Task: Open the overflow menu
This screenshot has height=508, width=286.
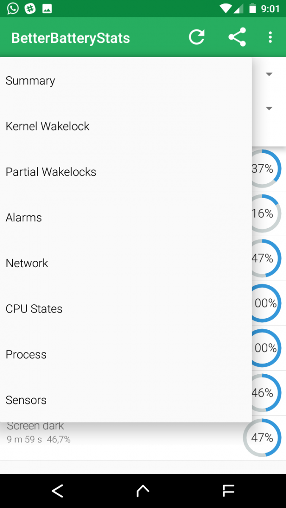Action: (270, 37)
